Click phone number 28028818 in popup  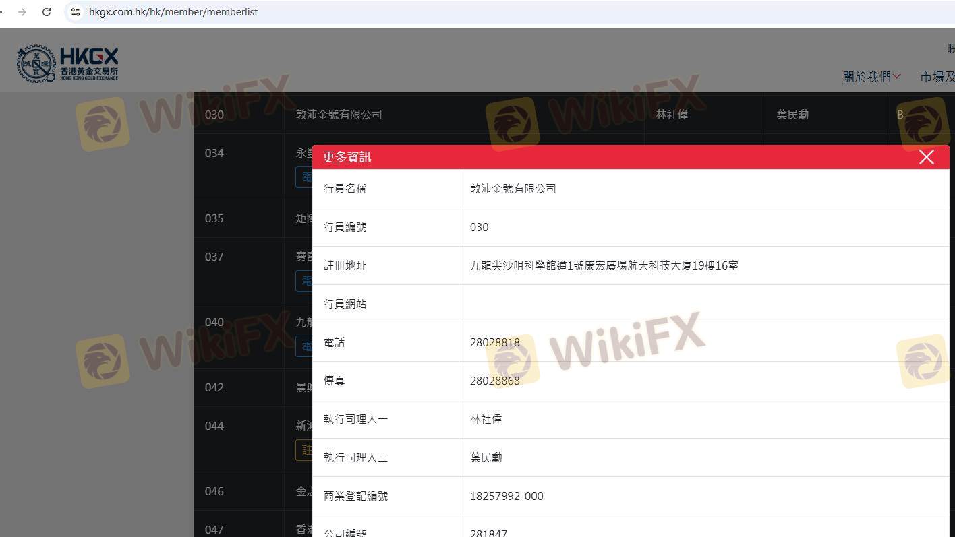click(x=494, y=342)
